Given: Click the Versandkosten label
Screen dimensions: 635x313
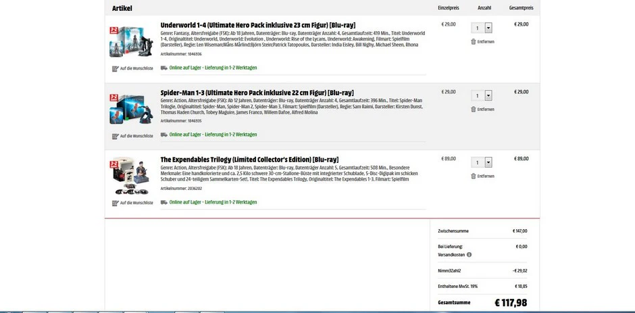Looking at the screenshot, I should [x=451, y=255].
